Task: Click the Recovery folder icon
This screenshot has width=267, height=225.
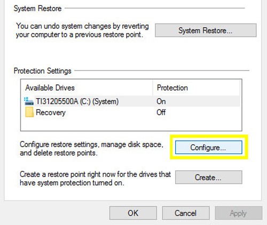Action: coord(29,112)
